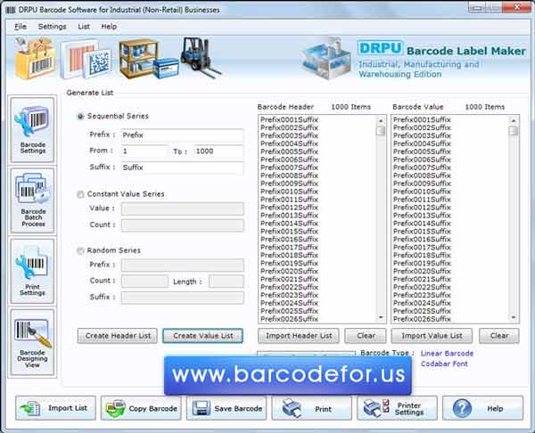The image size is (535, 433).
Task: Open the Help menu
Action: coord(109,27)
